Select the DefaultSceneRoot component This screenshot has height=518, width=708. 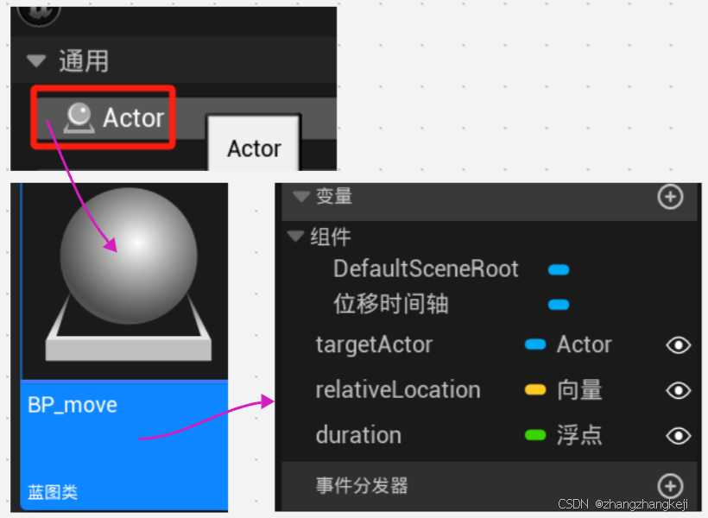426,269
